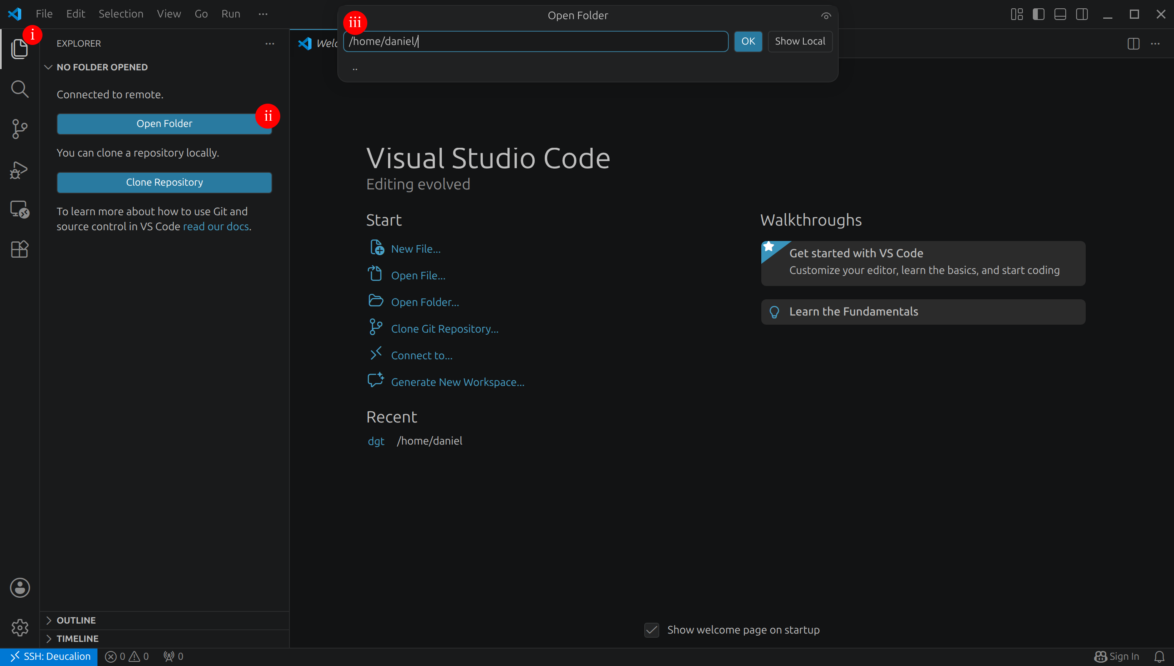Click OK in Open Folder dialog
This screenshot has width=1174, height=666.
(748, 41)
